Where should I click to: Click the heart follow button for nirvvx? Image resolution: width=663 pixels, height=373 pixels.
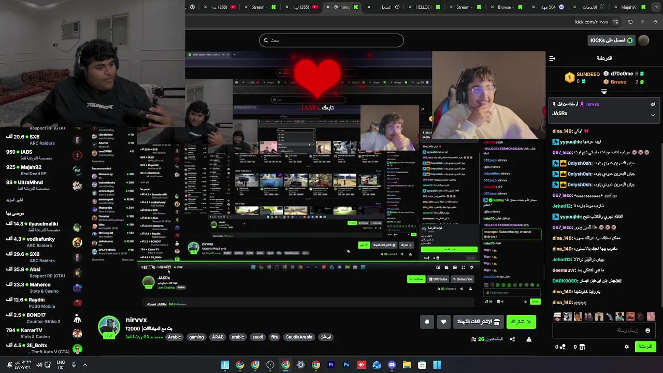click(x=443, y=322)
